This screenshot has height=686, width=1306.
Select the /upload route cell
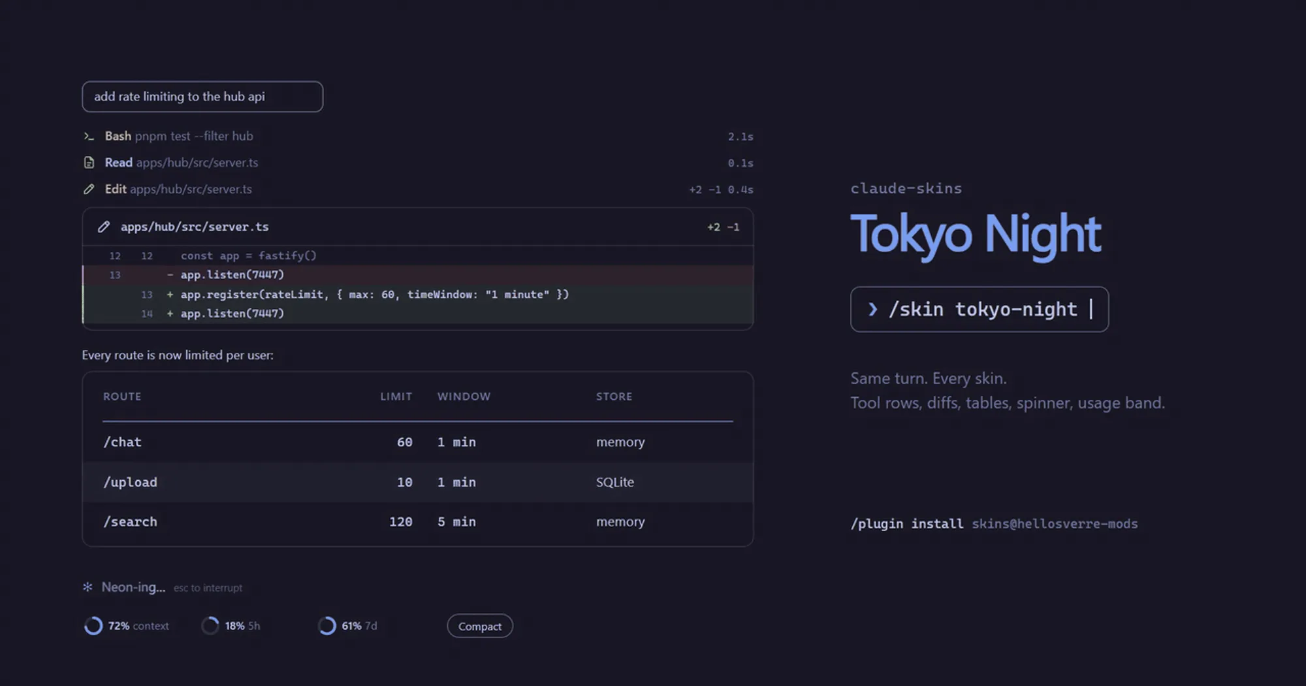click(x=130, y=482)
